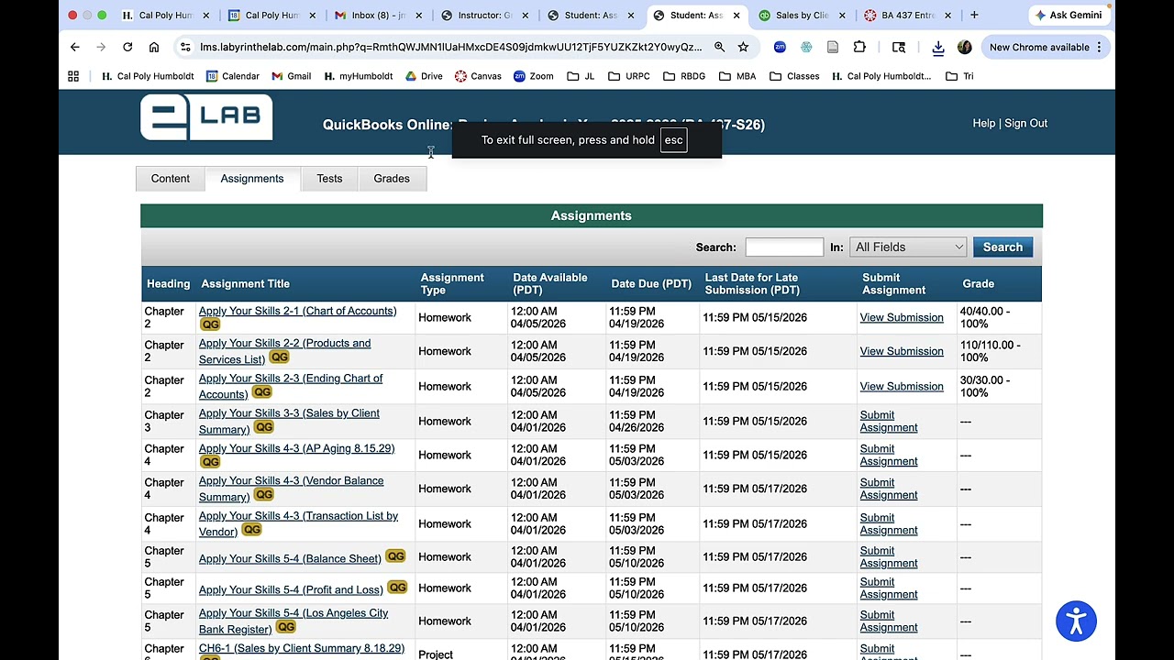
Task: Open the Gmail bookmark
Action: click(x=291, y=76)
